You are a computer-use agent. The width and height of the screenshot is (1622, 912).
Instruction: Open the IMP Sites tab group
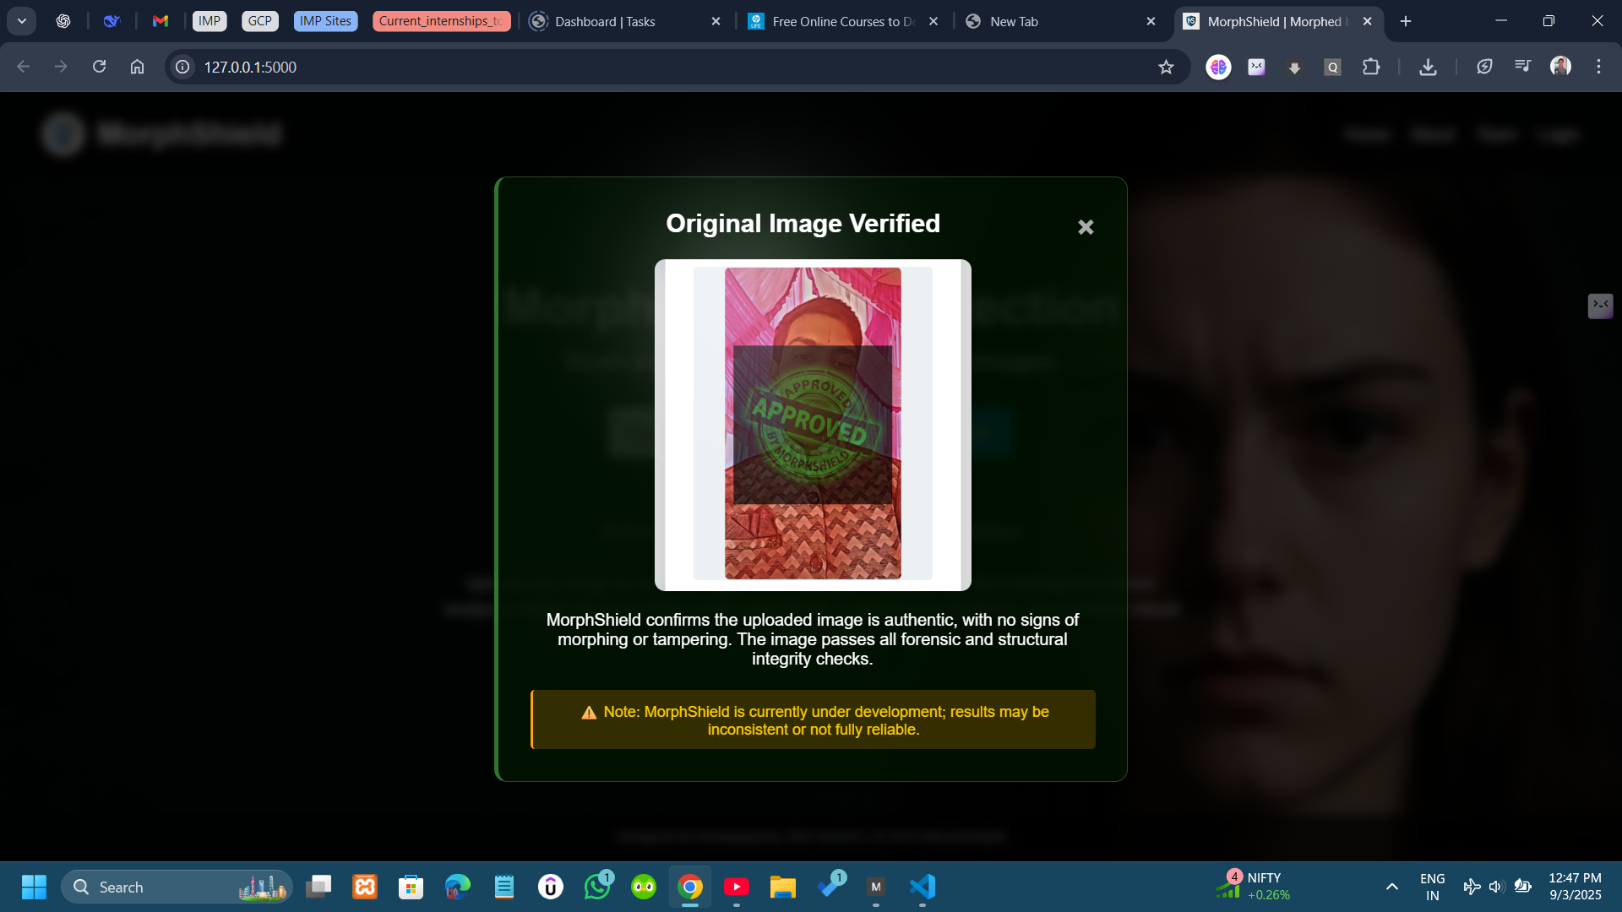(x=325, y=21)
